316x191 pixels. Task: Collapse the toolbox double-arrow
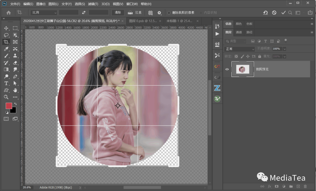[4, 18]
